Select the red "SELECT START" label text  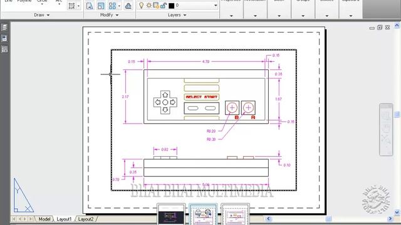tap(202, 97)
